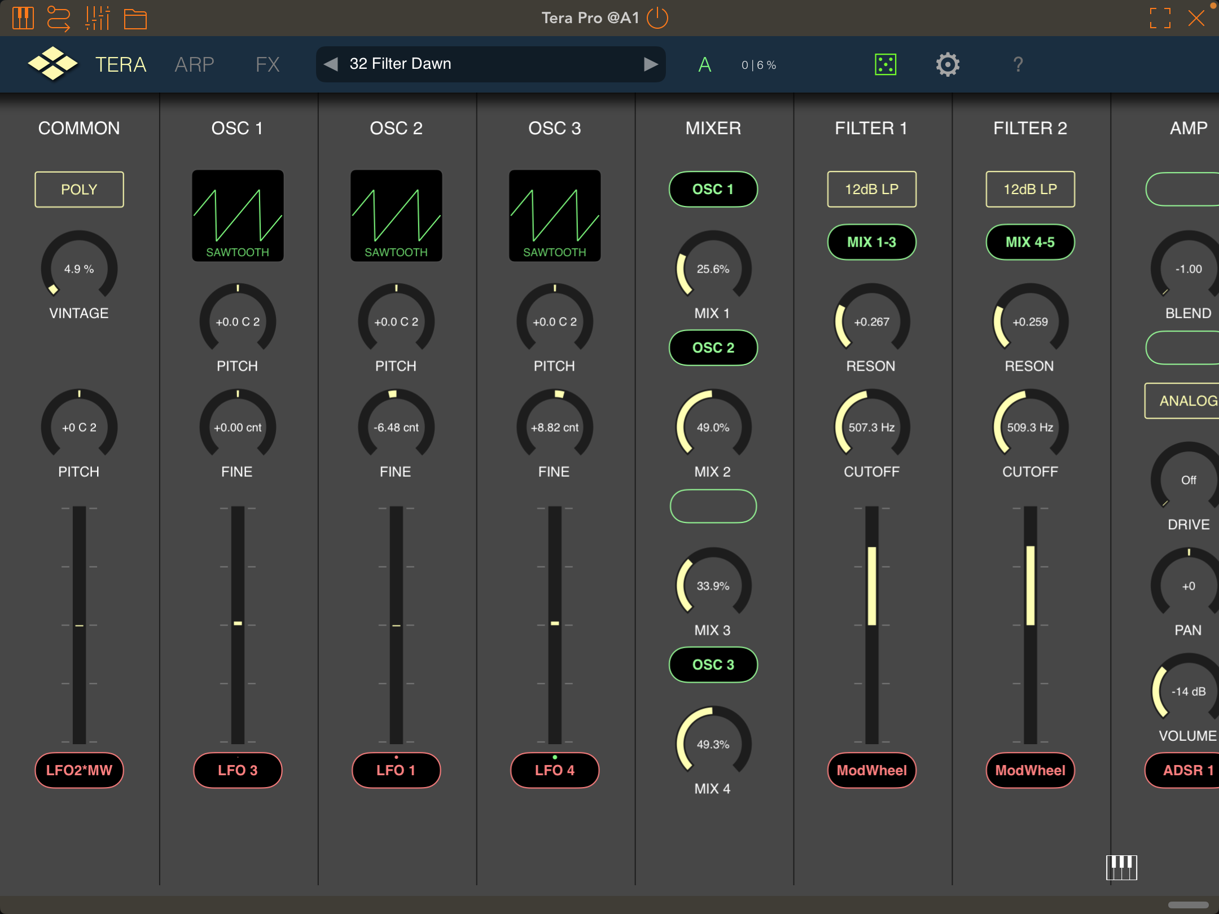
Task: Click the OSC 2 vertical modulation slider
Action: tap(396, 625)
